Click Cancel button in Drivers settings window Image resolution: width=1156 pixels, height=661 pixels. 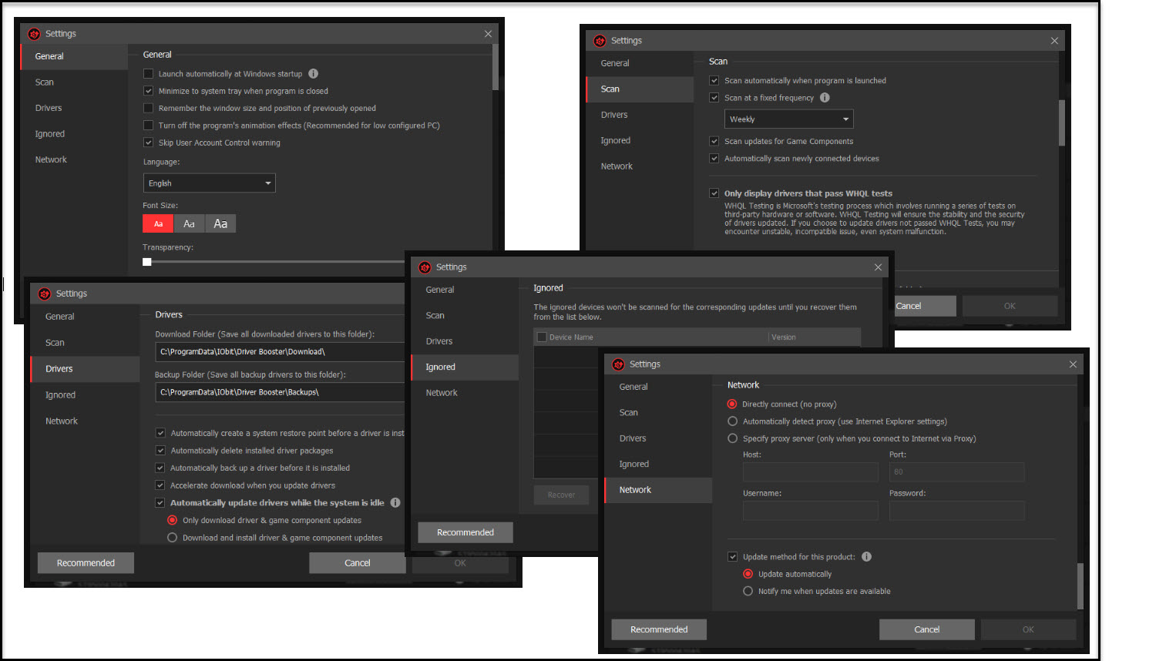coord(358,563)
